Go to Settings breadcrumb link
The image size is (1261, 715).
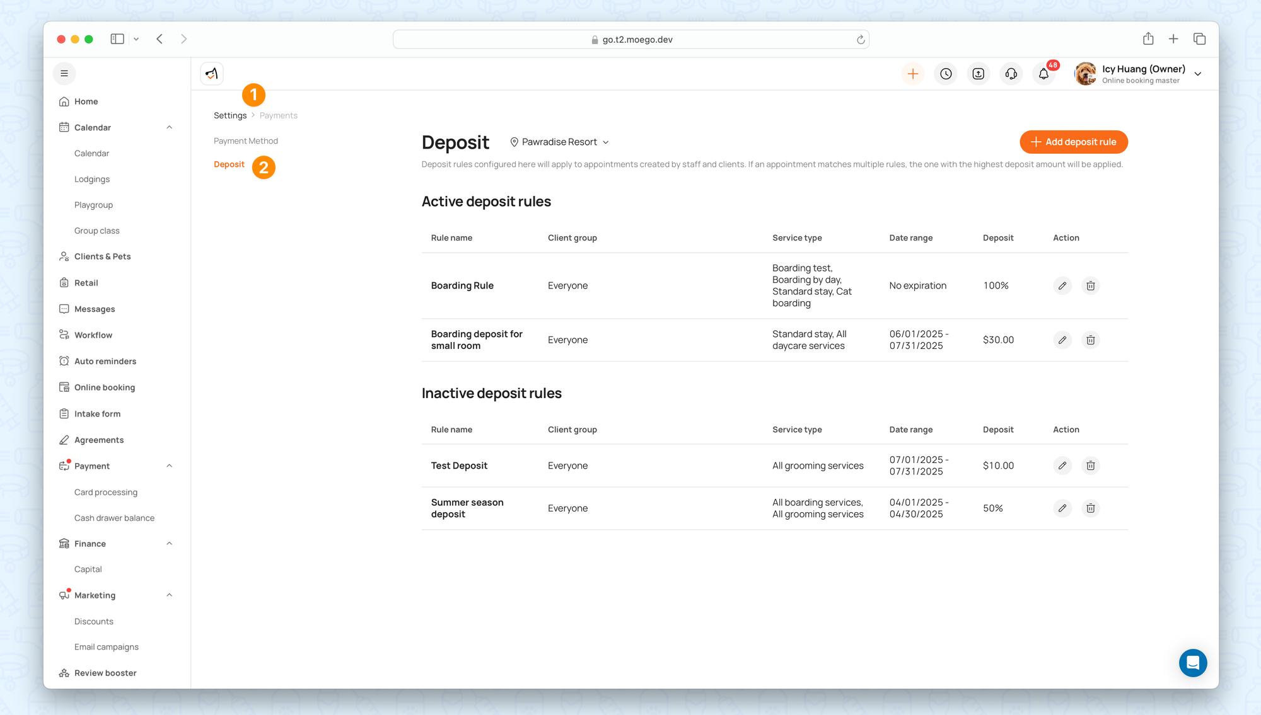230,115
